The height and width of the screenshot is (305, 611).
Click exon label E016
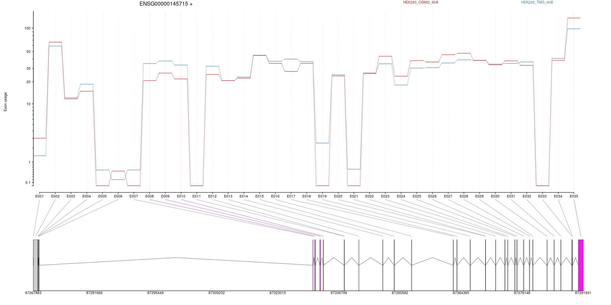point(275,196)
